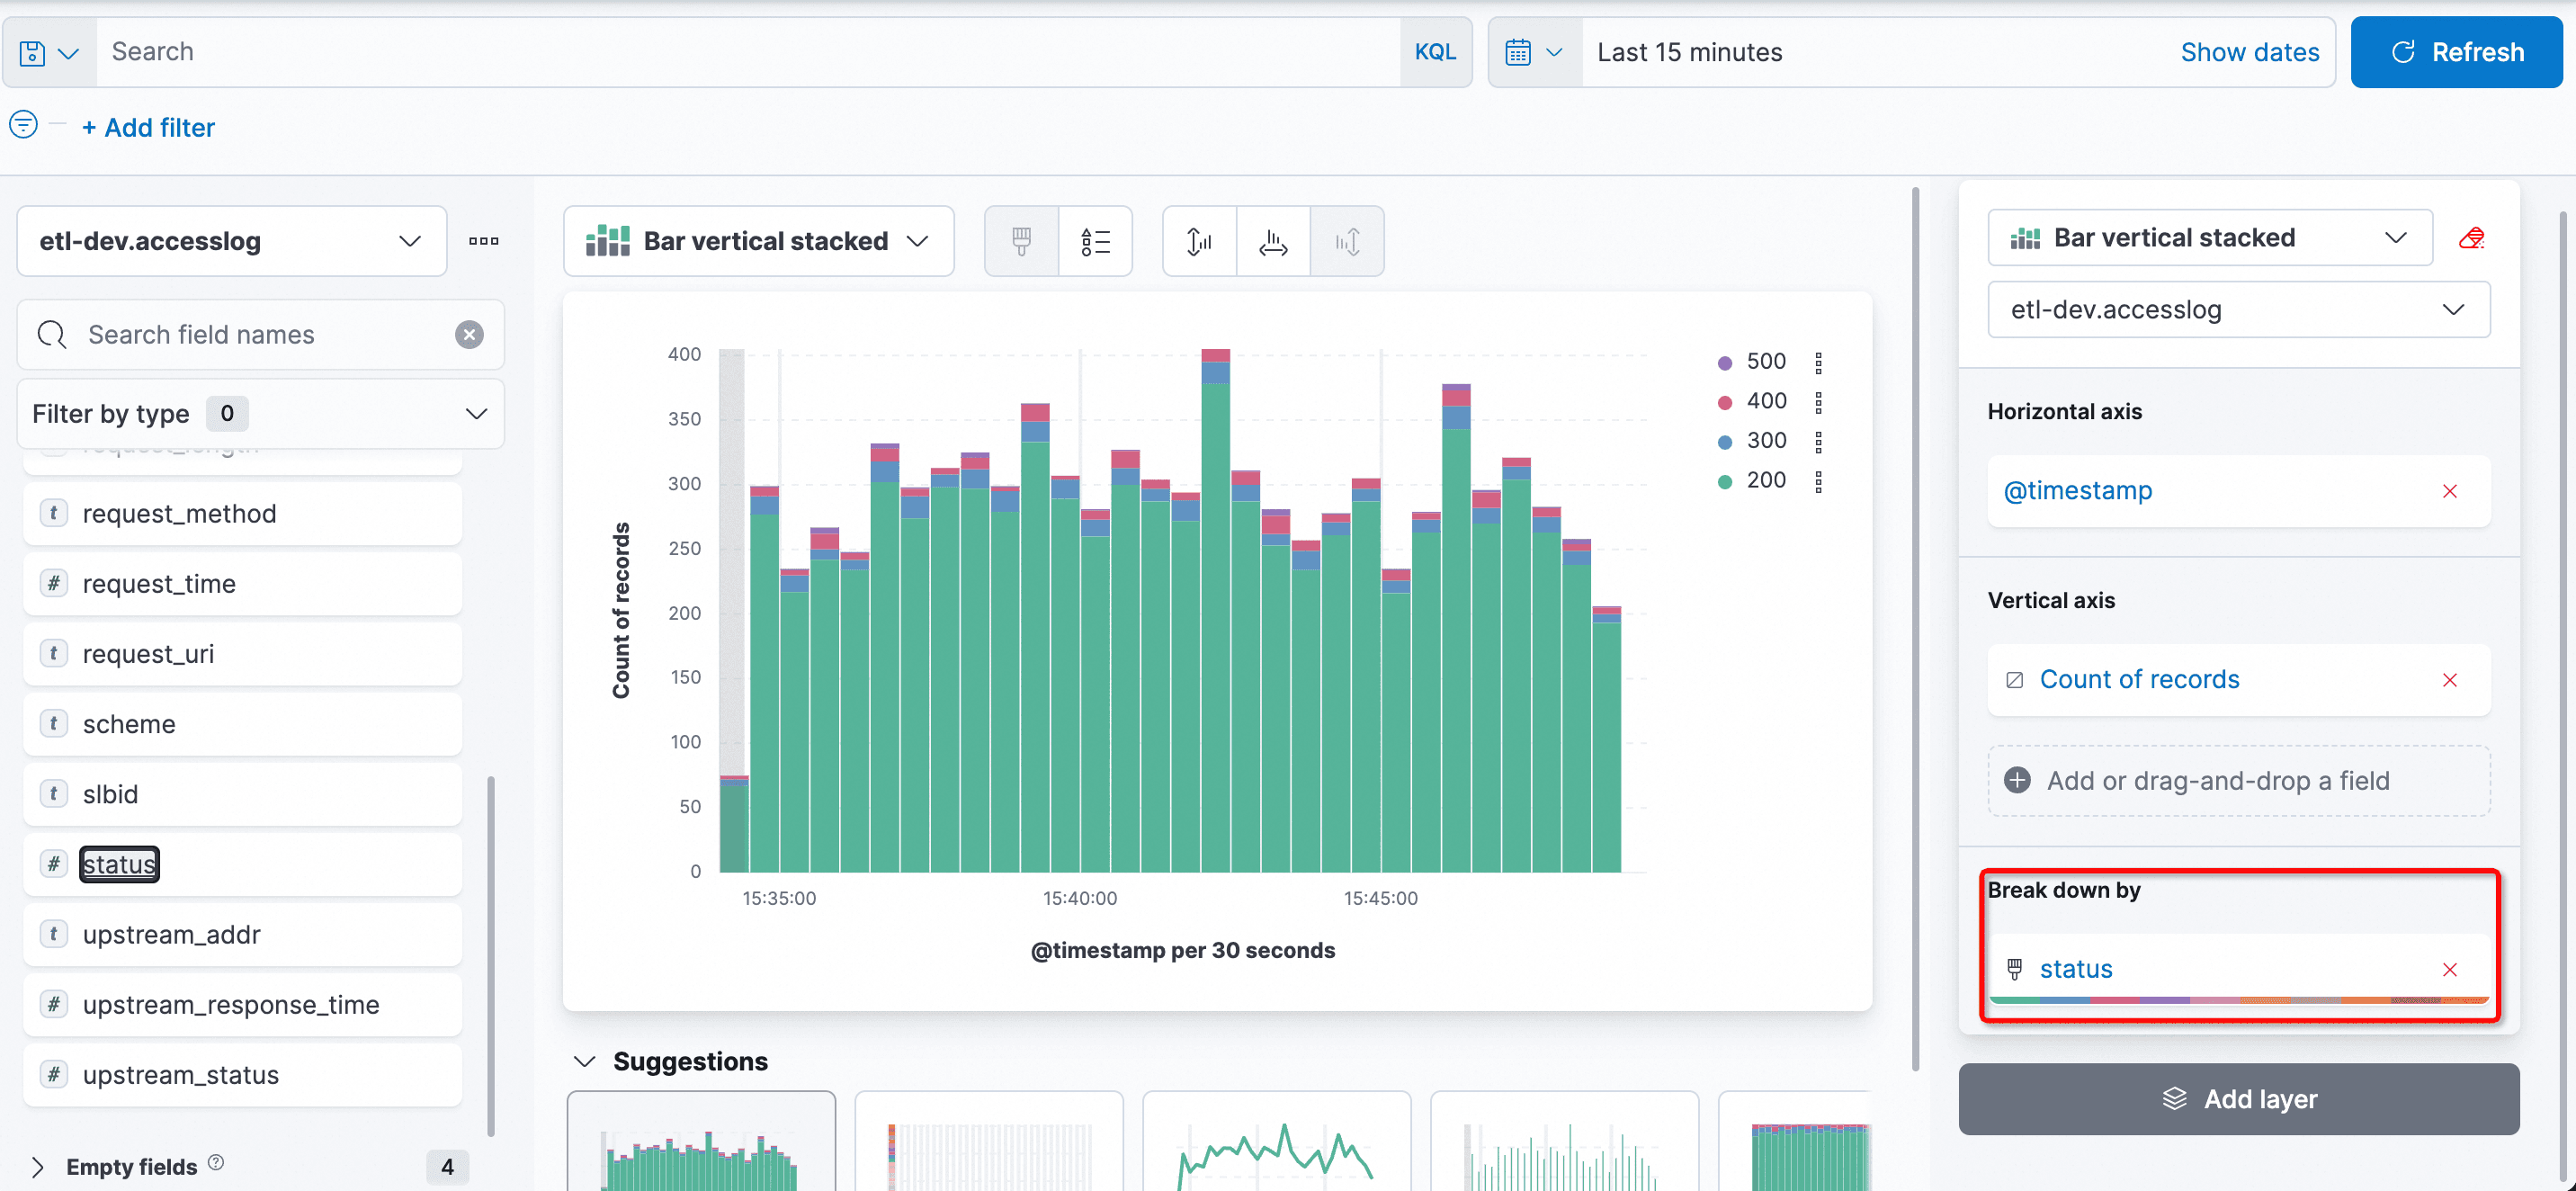The width and height of the screenshot is (2576, 1191).
Task: Open index pattern three-dot options menu
Action: [484, 241]
